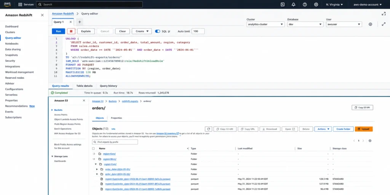Click the full-screen icon in the breadcrumb bar

[384, 14]
